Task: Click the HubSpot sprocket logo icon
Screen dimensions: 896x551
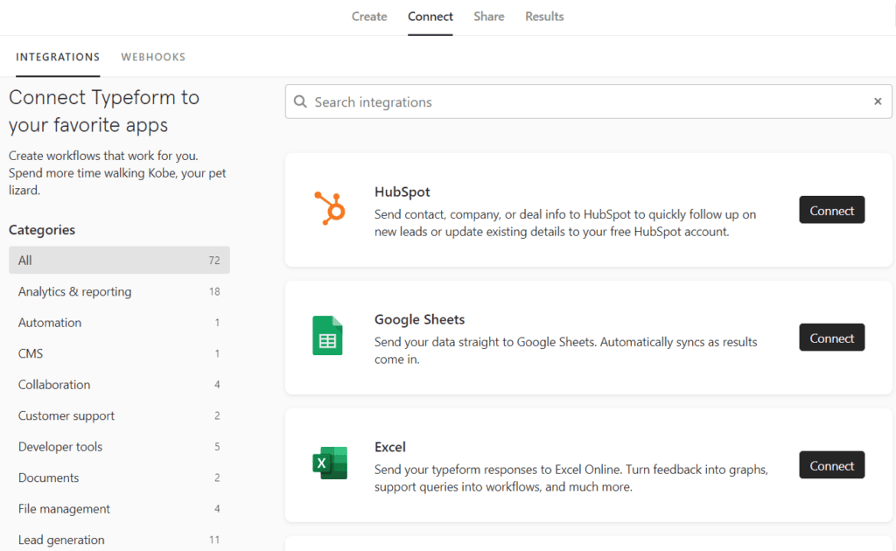Action: point(330,208)
